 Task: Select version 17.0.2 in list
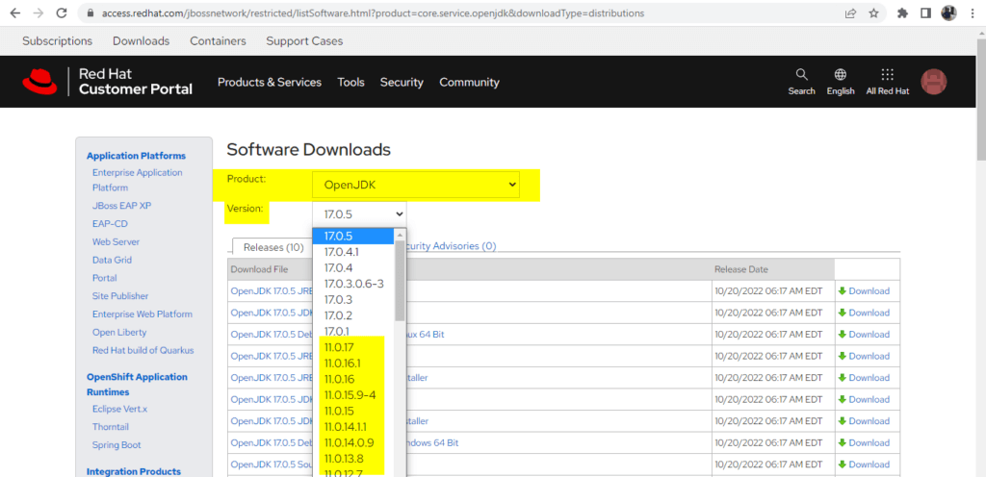click(x=352, y=315)
